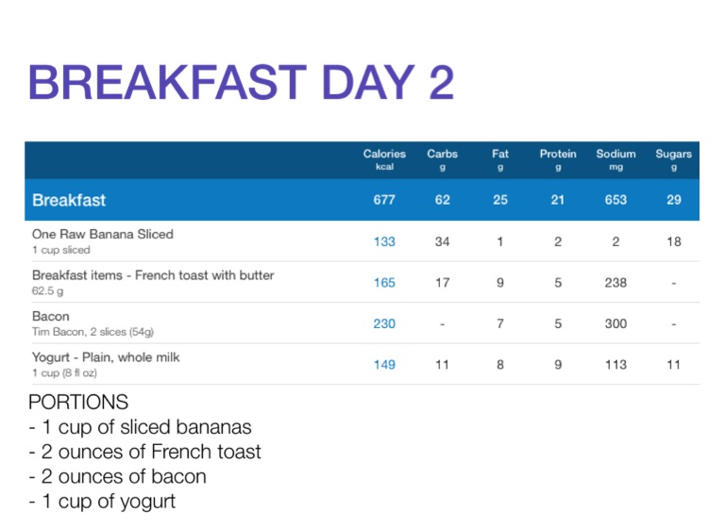
Task: Select the Fat column header
Action: [x=499, y=158]
